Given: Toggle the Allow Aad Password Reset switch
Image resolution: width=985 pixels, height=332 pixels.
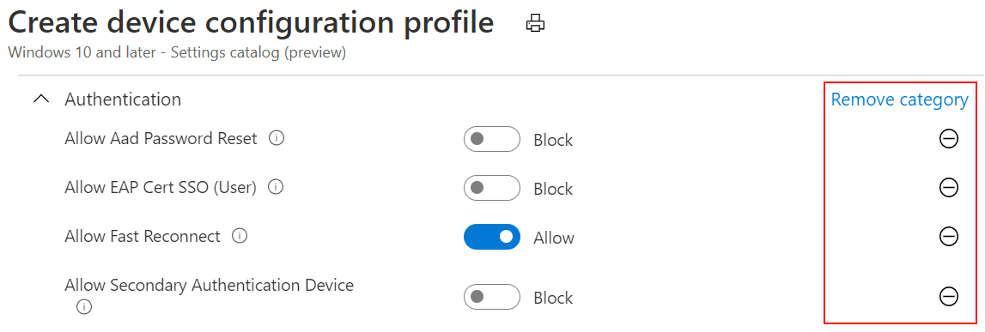Looking at the screenshot, I should pos(492,139).
